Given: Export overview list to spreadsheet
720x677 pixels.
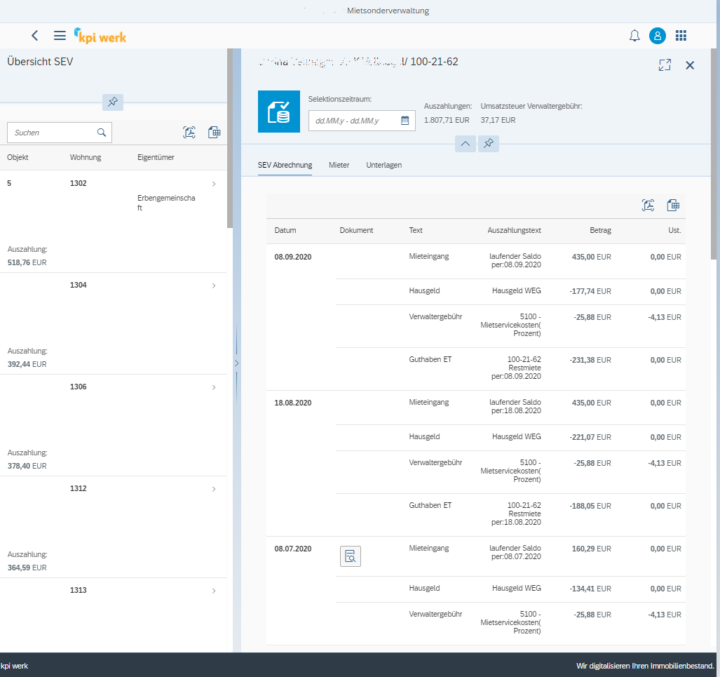Looking at the screenshot, I should (214, 133).
